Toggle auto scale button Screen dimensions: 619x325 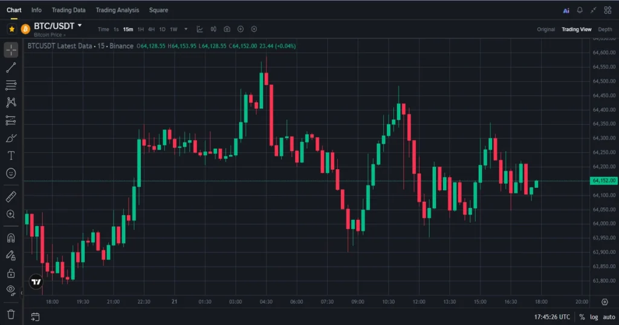pyautogui.click(x=609, y=317)
